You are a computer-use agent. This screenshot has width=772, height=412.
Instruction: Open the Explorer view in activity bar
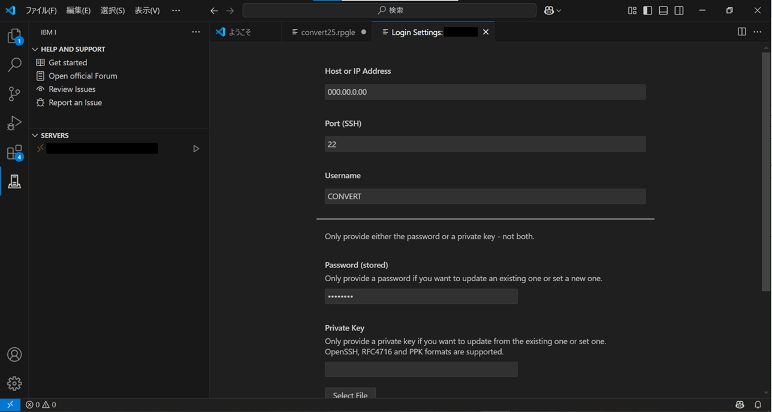coord(14,37)
